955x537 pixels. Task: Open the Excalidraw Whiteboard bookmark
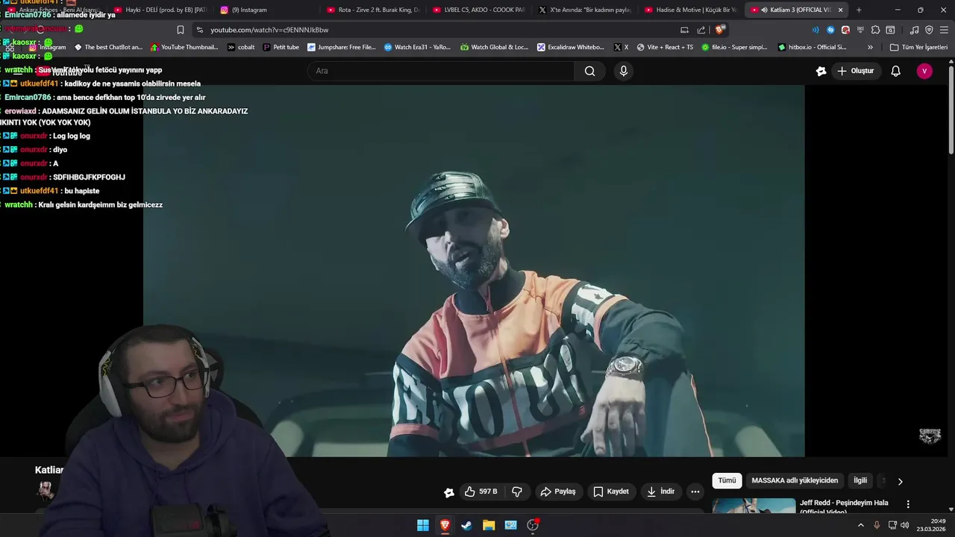click(x=571, y=47)
